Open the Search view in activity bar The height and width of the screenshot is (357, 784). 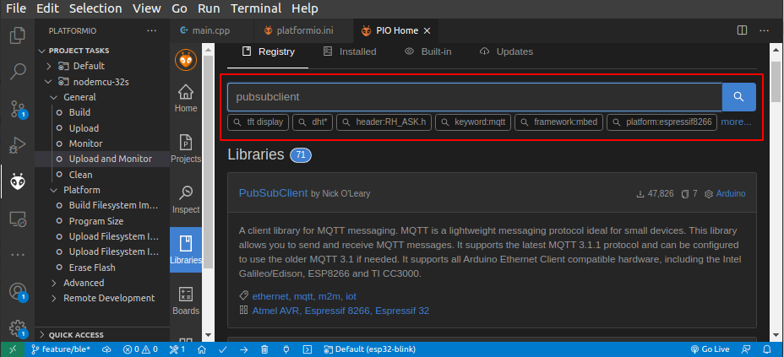point(18,72)
